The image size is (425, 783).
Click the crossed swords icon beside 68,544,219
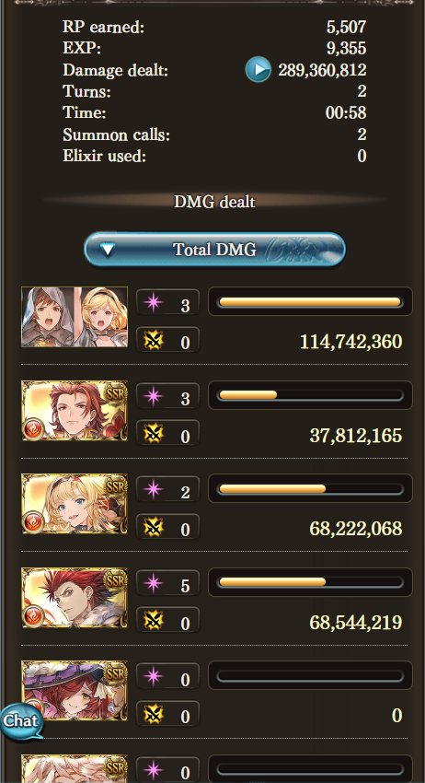[x=153, y=621]
